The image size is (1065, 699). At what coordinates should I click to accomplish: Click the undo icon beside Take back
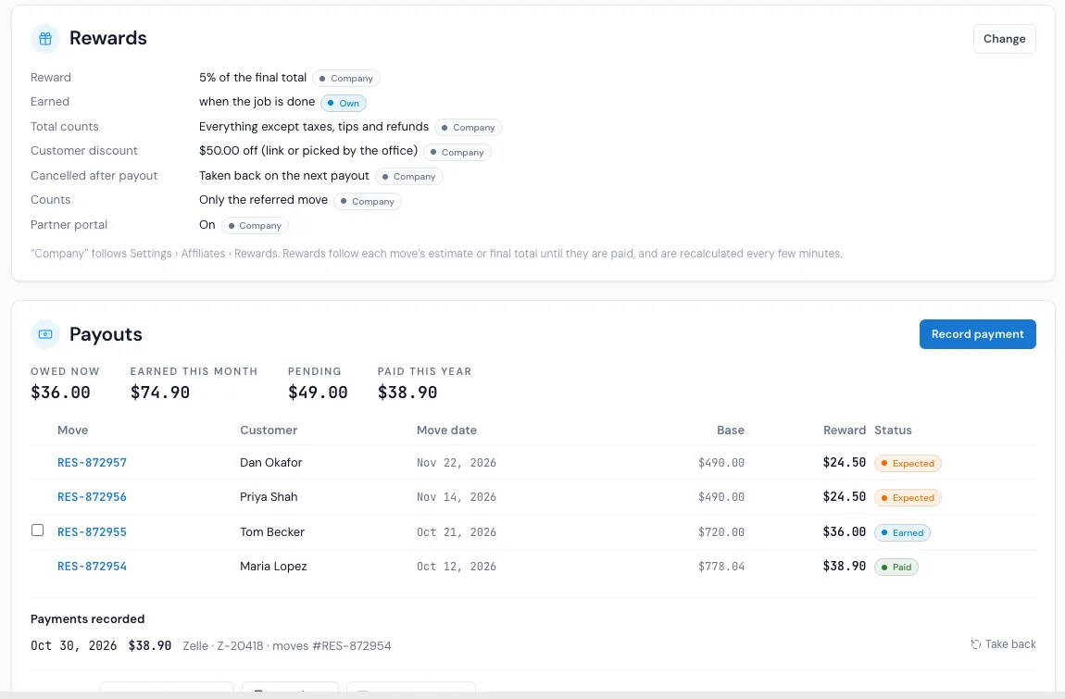point(975,644)
